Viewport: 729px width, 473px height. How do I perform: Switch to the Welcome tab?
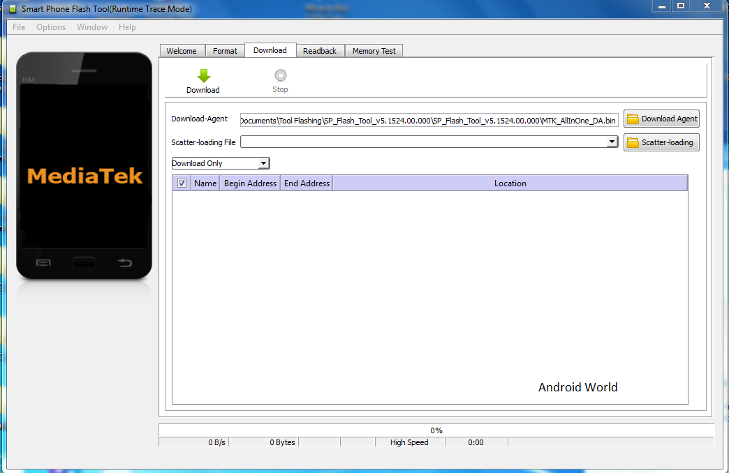(x=182, y=51)
